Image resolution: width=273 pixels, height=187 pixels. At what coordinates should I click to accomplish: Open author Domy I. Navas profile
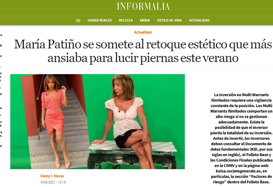(52, 176)
